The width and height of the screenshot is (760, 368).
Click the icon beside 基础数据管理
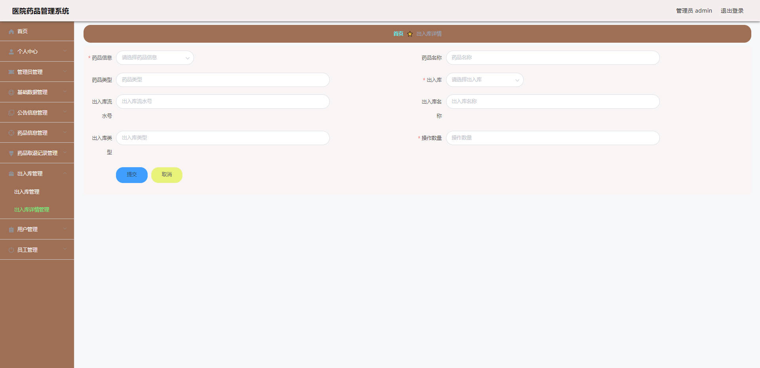[x=11, y=92]
